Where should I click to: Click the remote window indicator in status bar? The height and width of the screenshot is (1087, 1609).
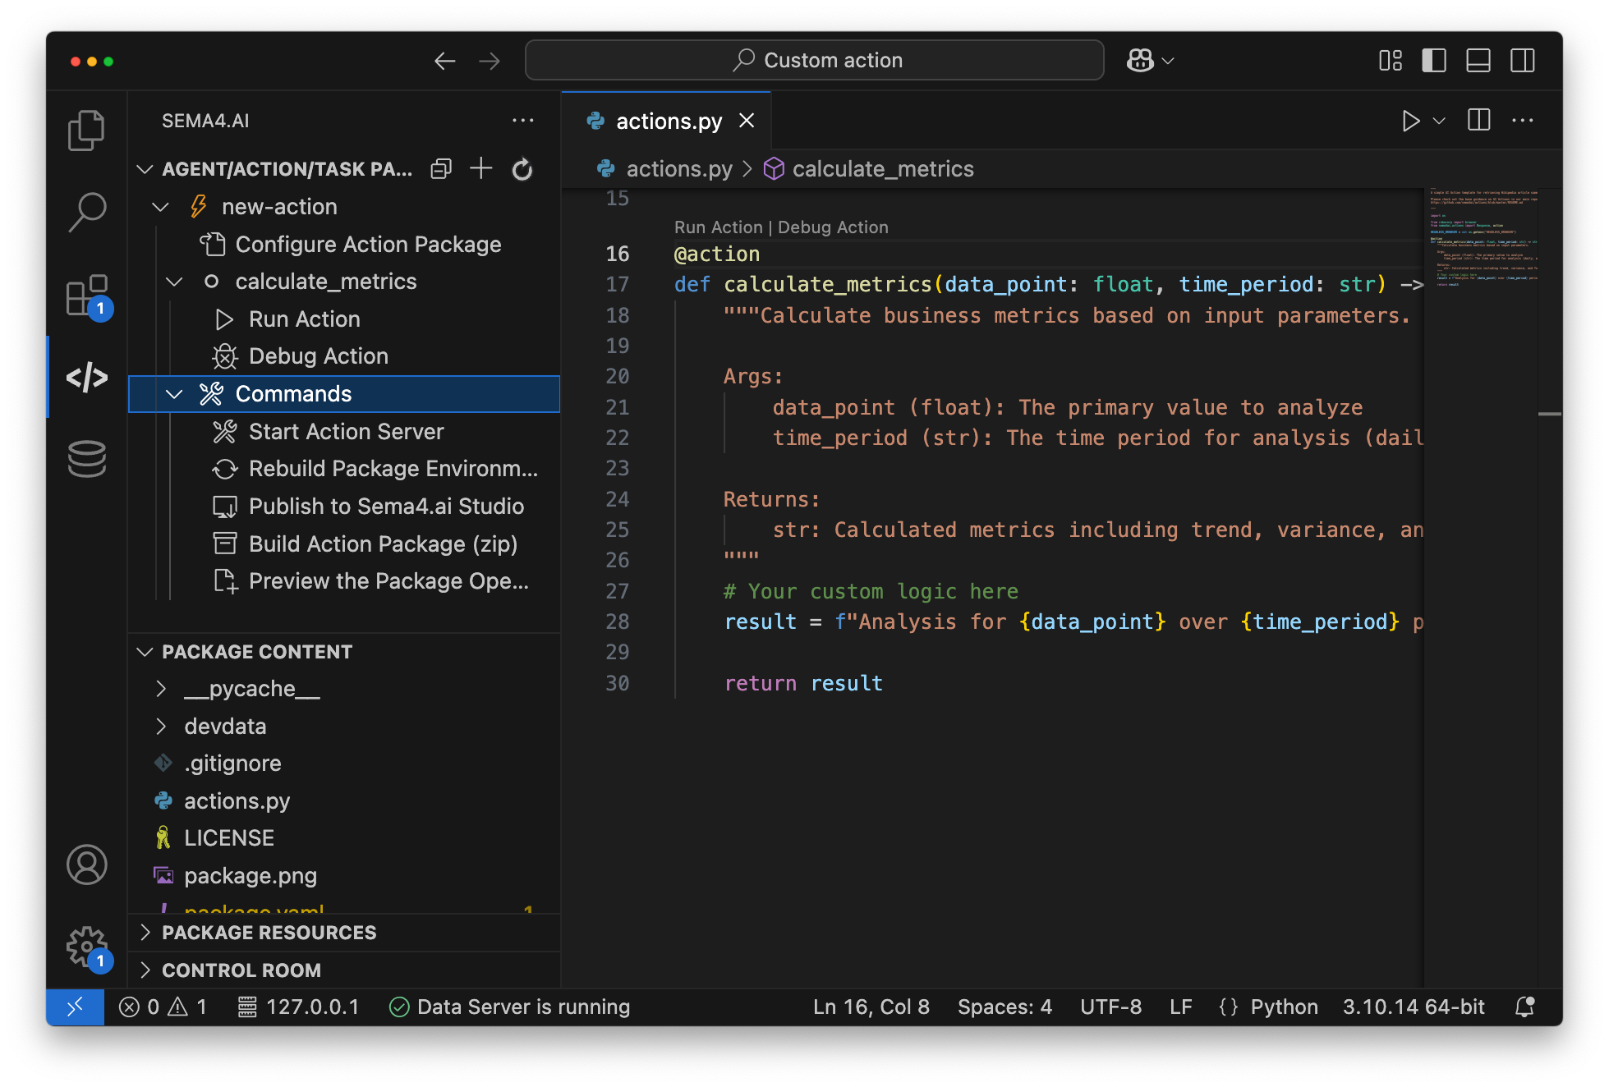75,1007
